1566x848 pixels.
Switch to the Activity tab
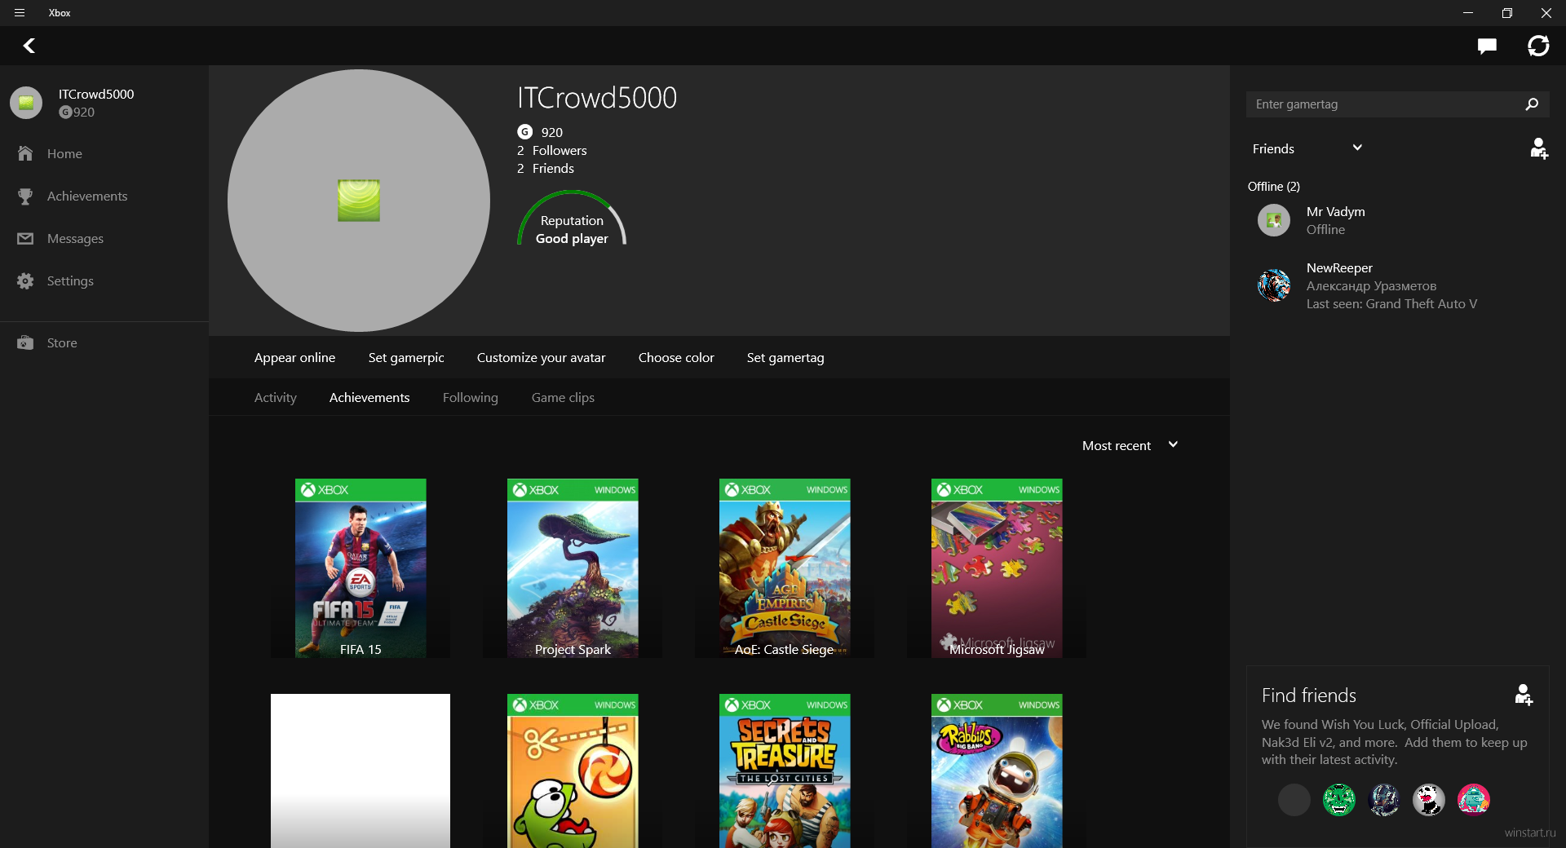point(276,397)
